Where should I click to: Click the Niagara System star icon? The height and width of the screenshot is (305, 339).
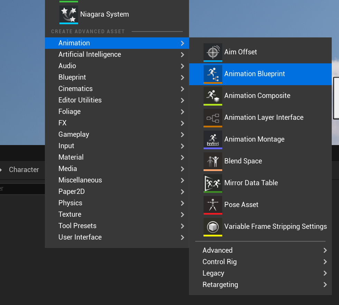point(68,14)
